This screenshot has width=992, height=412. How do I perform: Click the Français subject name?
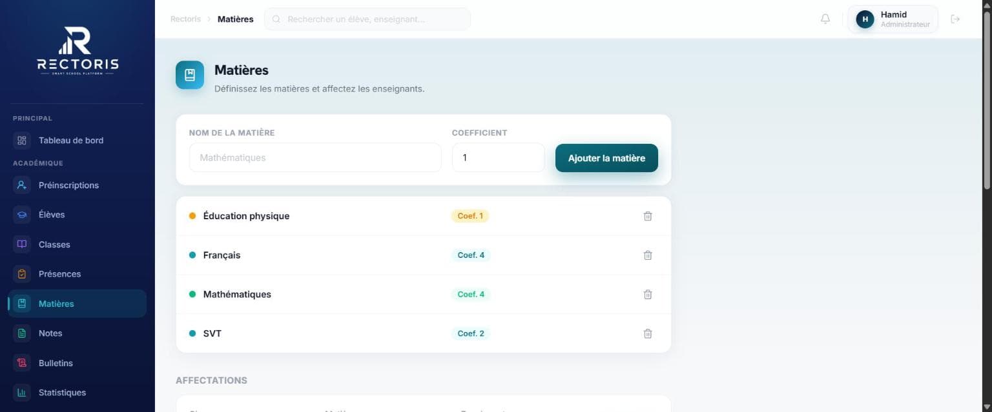click(222, 255)
